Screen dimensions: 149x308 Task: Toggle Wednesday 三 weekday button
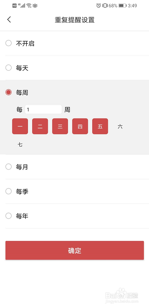tap(60, 126)
